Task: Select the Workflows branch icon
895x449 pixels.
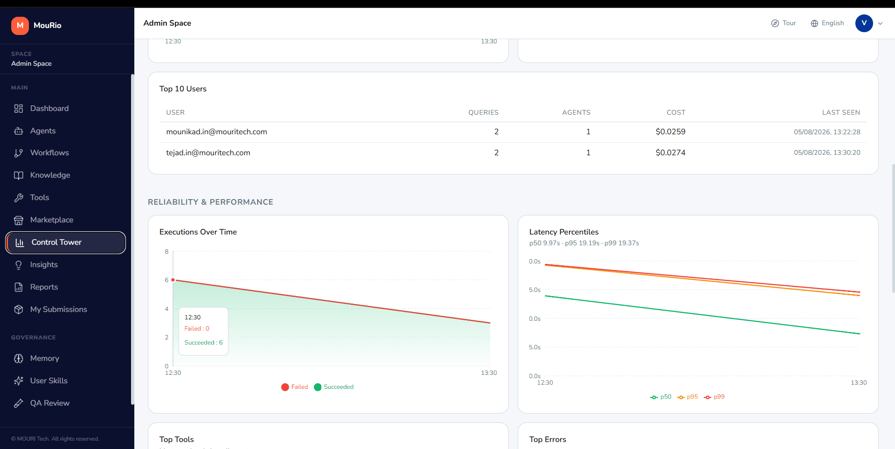Action: pos(19,153)
